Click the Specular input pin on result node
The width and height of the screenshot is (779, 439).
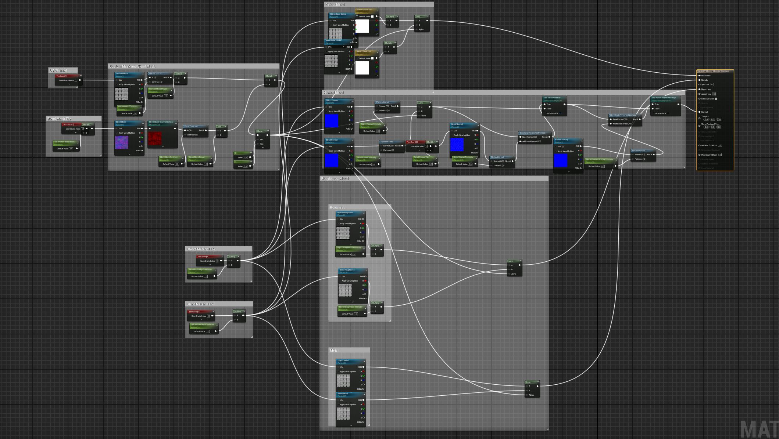699,84
